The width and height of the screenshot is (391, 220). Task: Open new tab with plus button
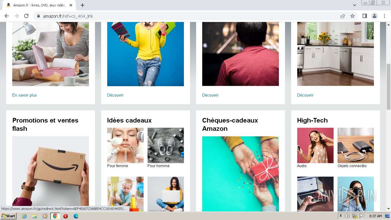pos(82,5)
